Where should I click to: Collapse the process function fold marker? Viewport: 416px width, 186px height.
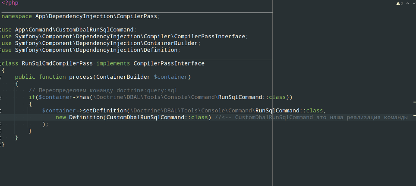point(1,77)
